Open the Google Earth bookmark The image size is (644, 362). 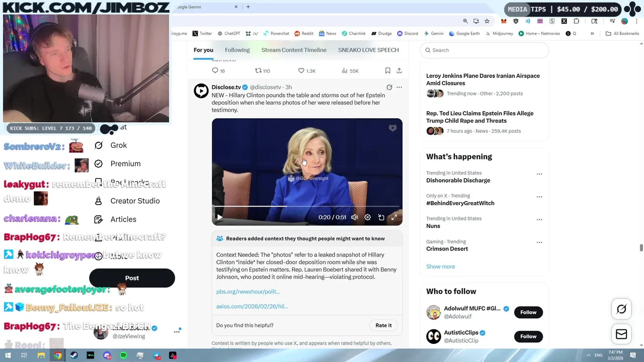pos(464,34)
